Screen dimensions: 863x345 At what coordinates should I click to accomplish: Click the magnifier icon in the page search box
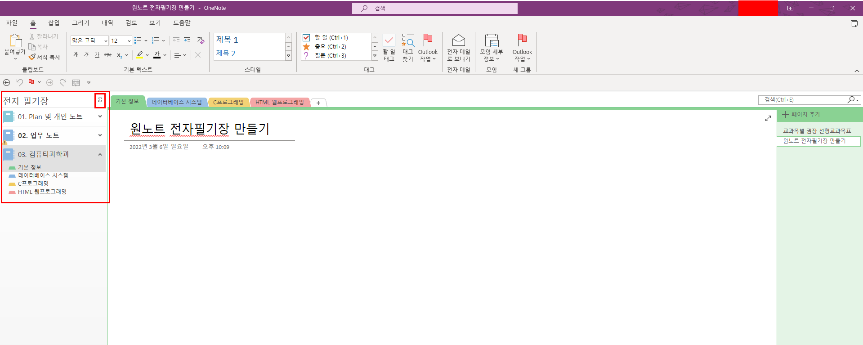[851, 99]
